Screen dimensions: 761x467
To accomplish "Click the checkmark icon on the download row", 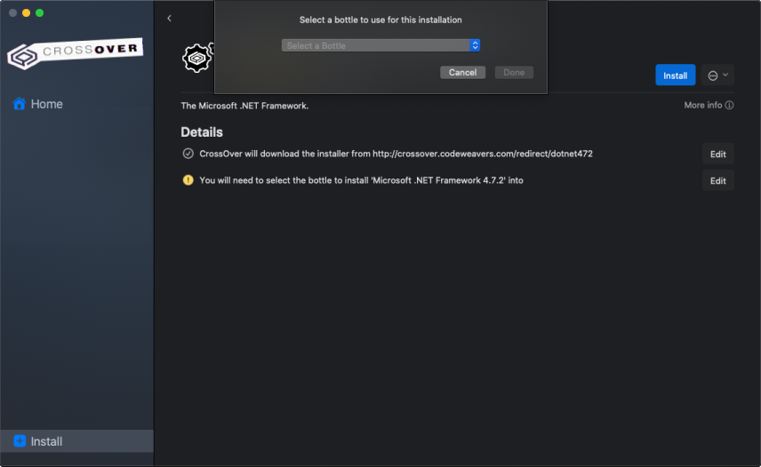I will tap(188, 154).
